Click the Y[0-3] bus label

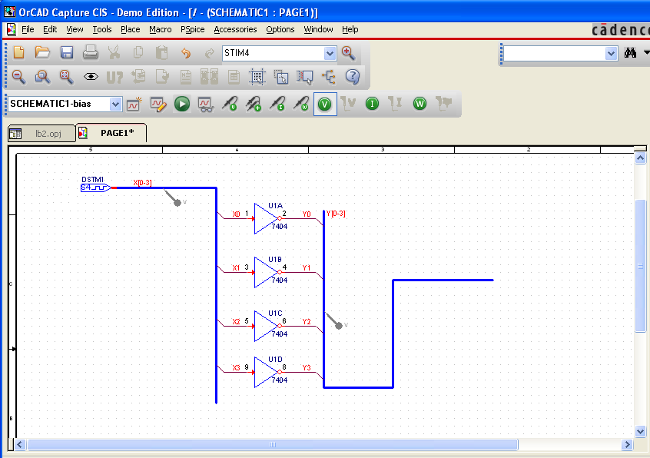(x=336, y=214)
